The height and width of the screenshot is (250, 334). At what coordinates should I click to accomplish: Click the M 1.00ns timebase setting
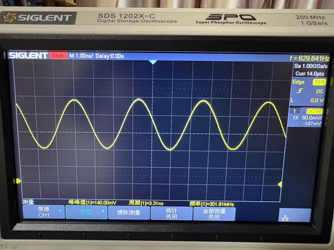click(81, 56)
